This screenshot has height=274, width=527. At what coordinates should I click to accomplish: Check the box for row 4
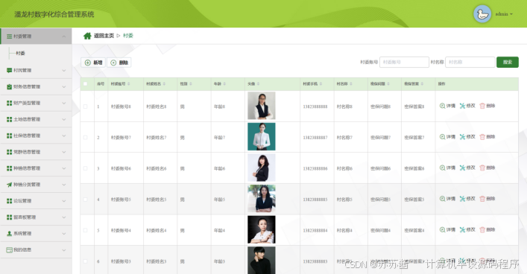tap(86, 200)
